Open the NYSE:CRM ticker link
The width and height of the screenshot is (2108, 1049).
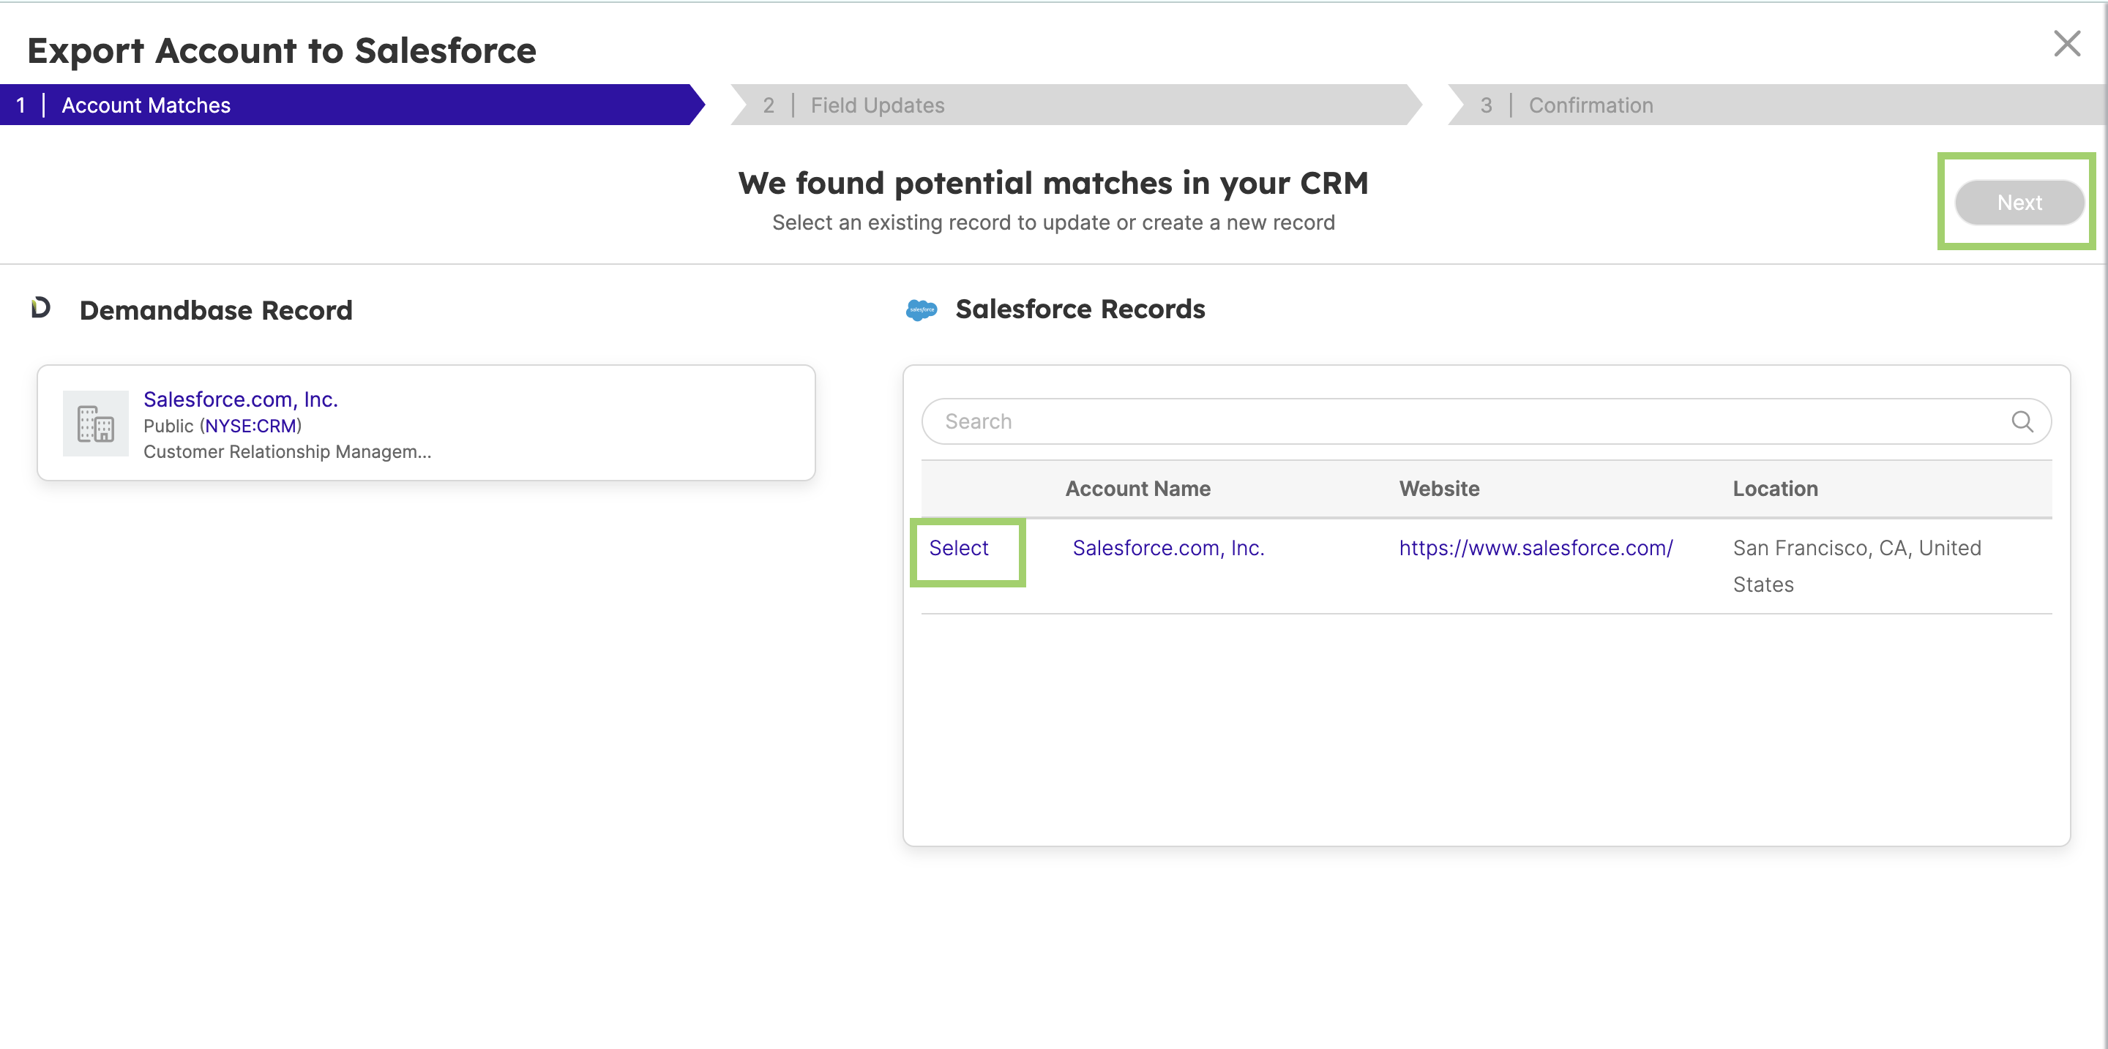click(x=250, y=426)
